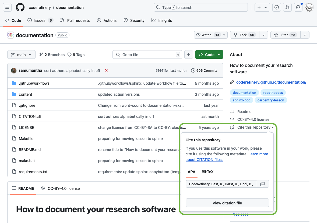Open the GitHub home via the Octocat logo
Viewport: 317px width, 223px height.
[x=20, y=7]
